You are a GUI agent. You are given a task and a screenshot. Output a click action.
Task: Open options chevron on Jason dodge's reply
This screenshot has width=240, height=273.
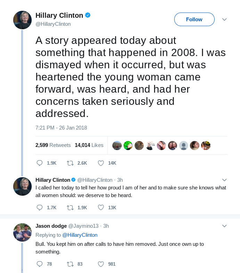[224, 226]
